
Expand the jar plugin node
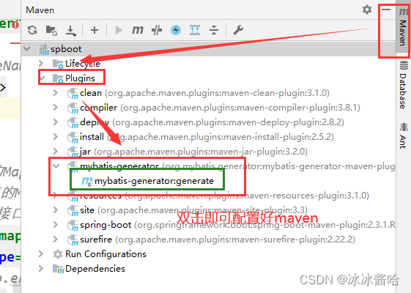(55, 152)
